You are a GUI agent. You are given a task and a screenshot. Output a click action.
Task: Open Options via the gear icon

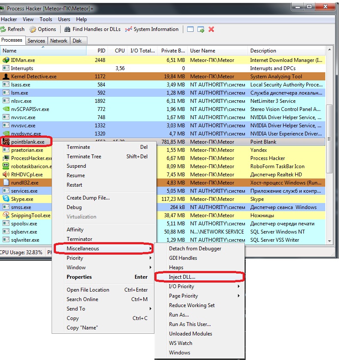[33, 29]
